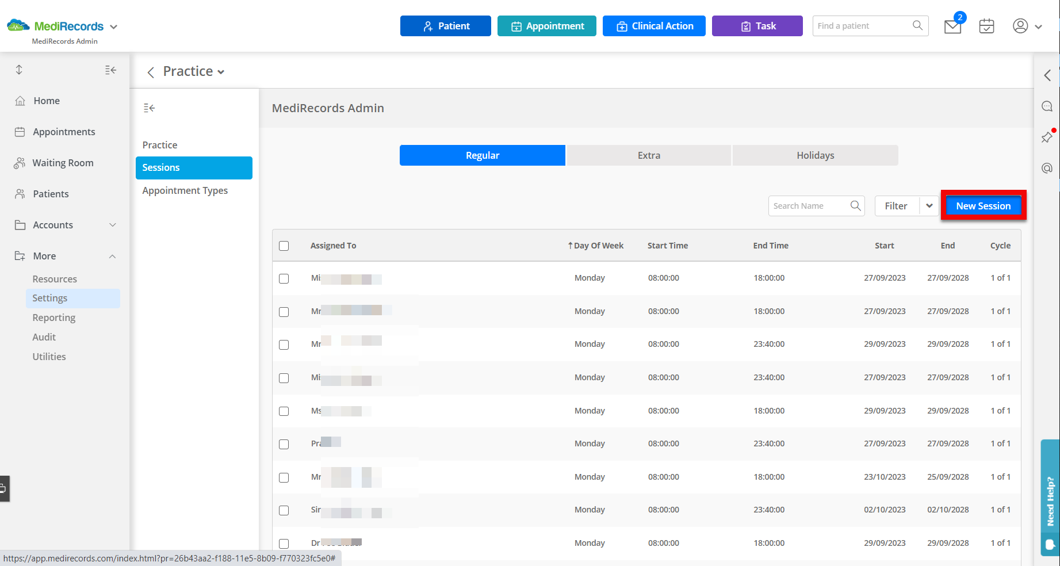Click the magnifier in Search Name field

pos(855,205)
